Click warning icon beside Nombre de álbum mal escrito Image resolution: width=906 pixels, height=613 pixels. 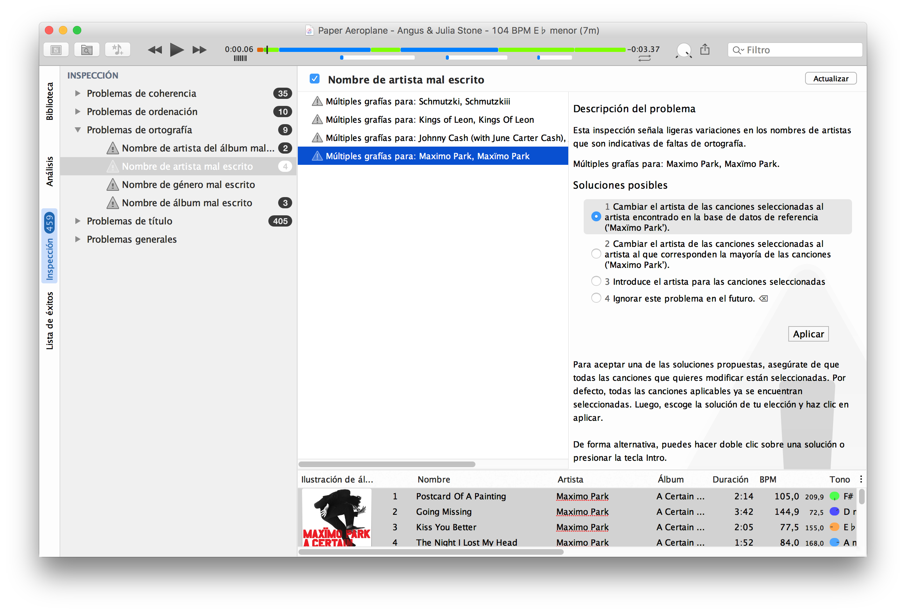[x=113, y=203]
